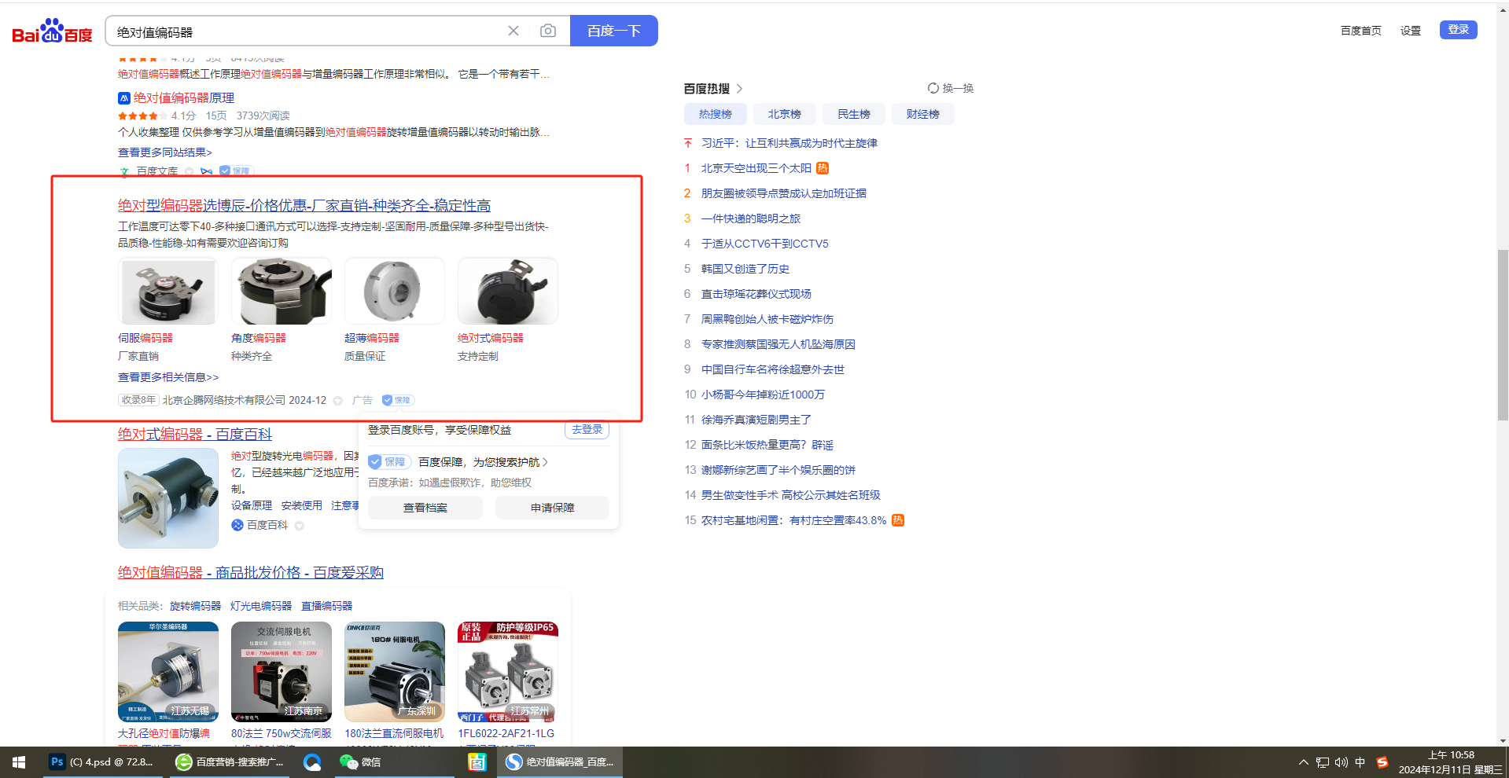This screenshot has width=1509, height=778.
Task: Click the 保障 shield badge beside 广告
Action: 398,400
